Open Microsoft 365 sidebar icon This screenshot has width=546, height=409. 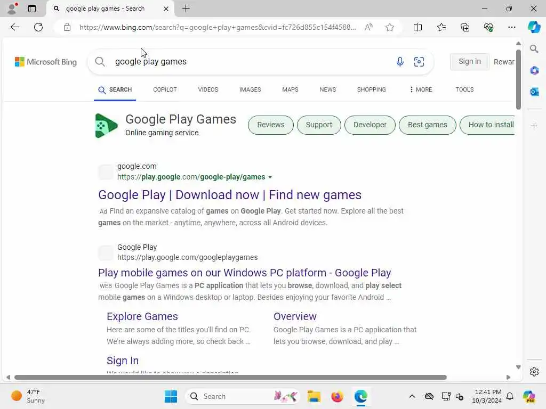coord(534,71)
